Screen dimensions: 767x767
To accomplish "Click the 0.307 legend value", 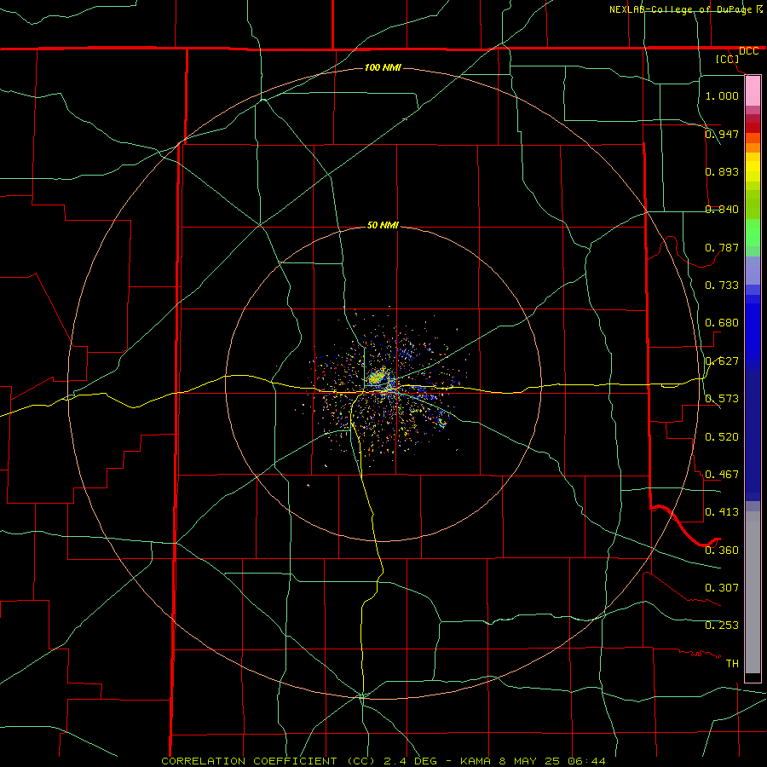I will (722, 587).
